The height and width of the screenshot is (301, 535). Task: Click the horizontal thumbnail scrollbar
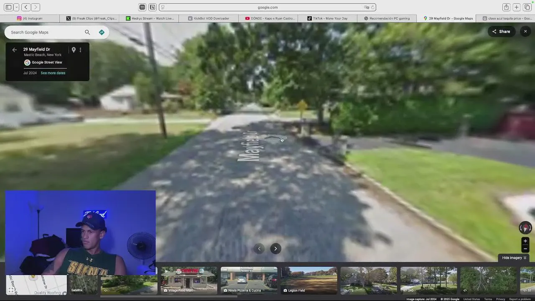(x=169, y=296)
